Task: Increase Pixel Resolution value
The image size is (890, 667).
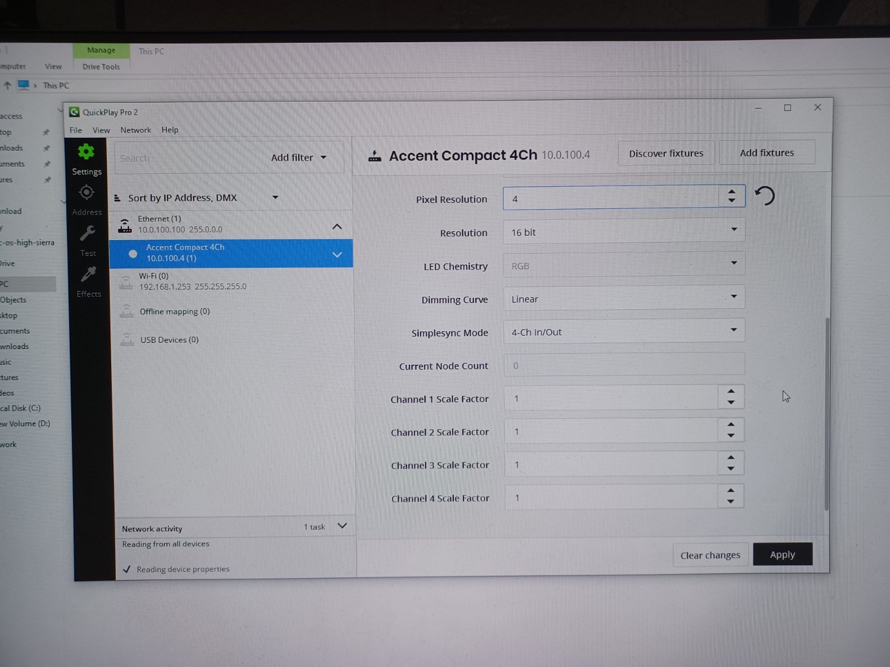Action: click(731, 192)
